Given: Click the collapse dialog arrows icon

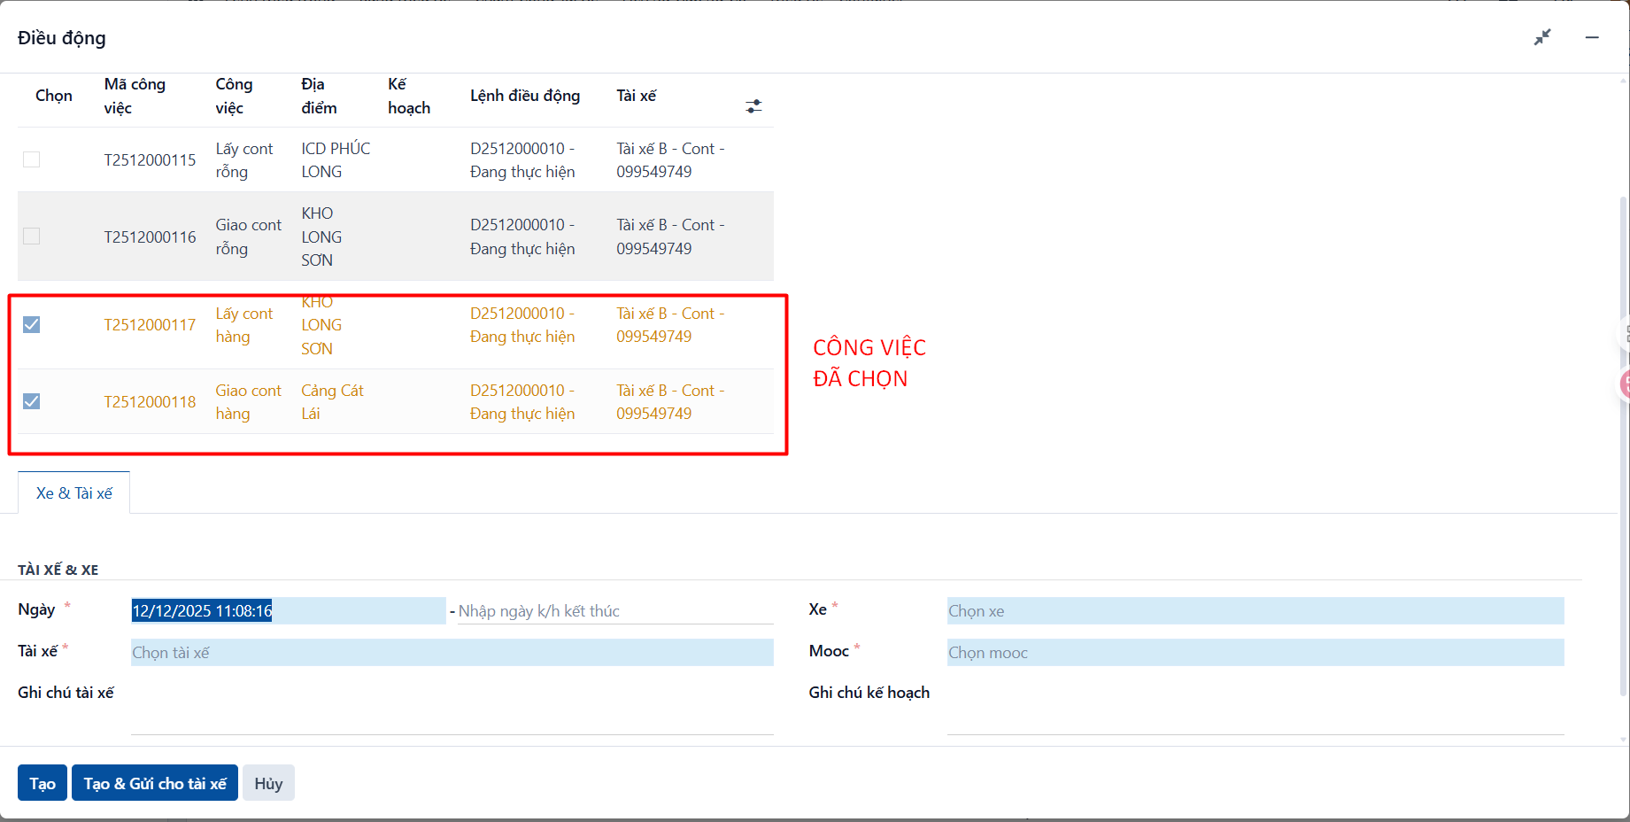Looking at the screenshot, I should point(1542,37).
